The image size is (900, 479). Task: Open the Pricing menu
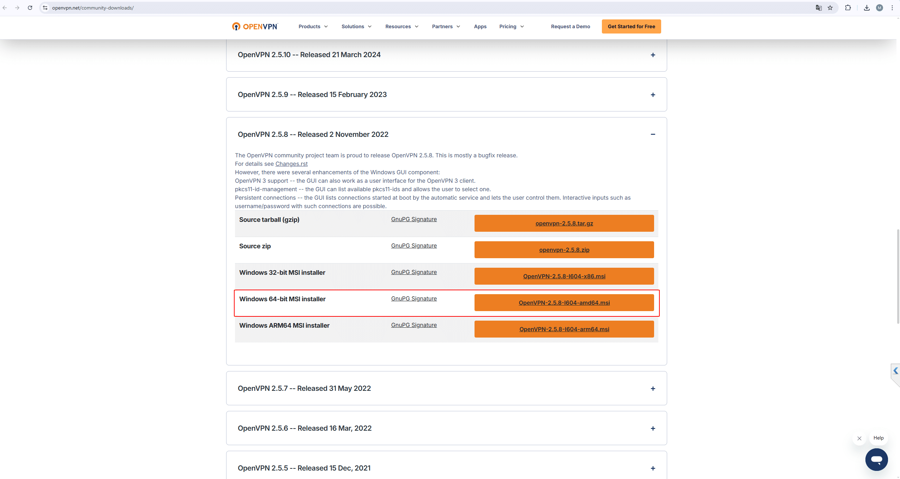click(512, 26)
